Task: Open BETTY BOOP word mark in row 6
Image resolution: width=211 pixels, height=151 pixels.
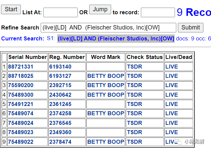Action: 105,114
